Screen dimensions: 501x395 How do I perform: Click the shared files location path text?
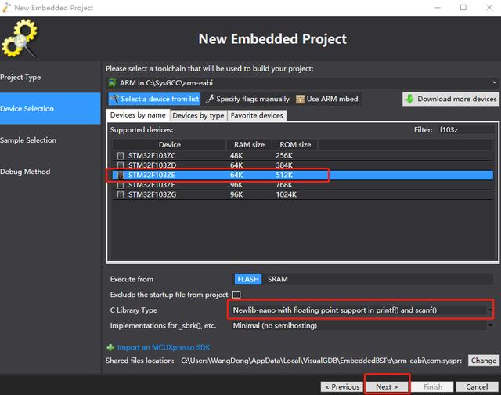[x=321, y=361]
